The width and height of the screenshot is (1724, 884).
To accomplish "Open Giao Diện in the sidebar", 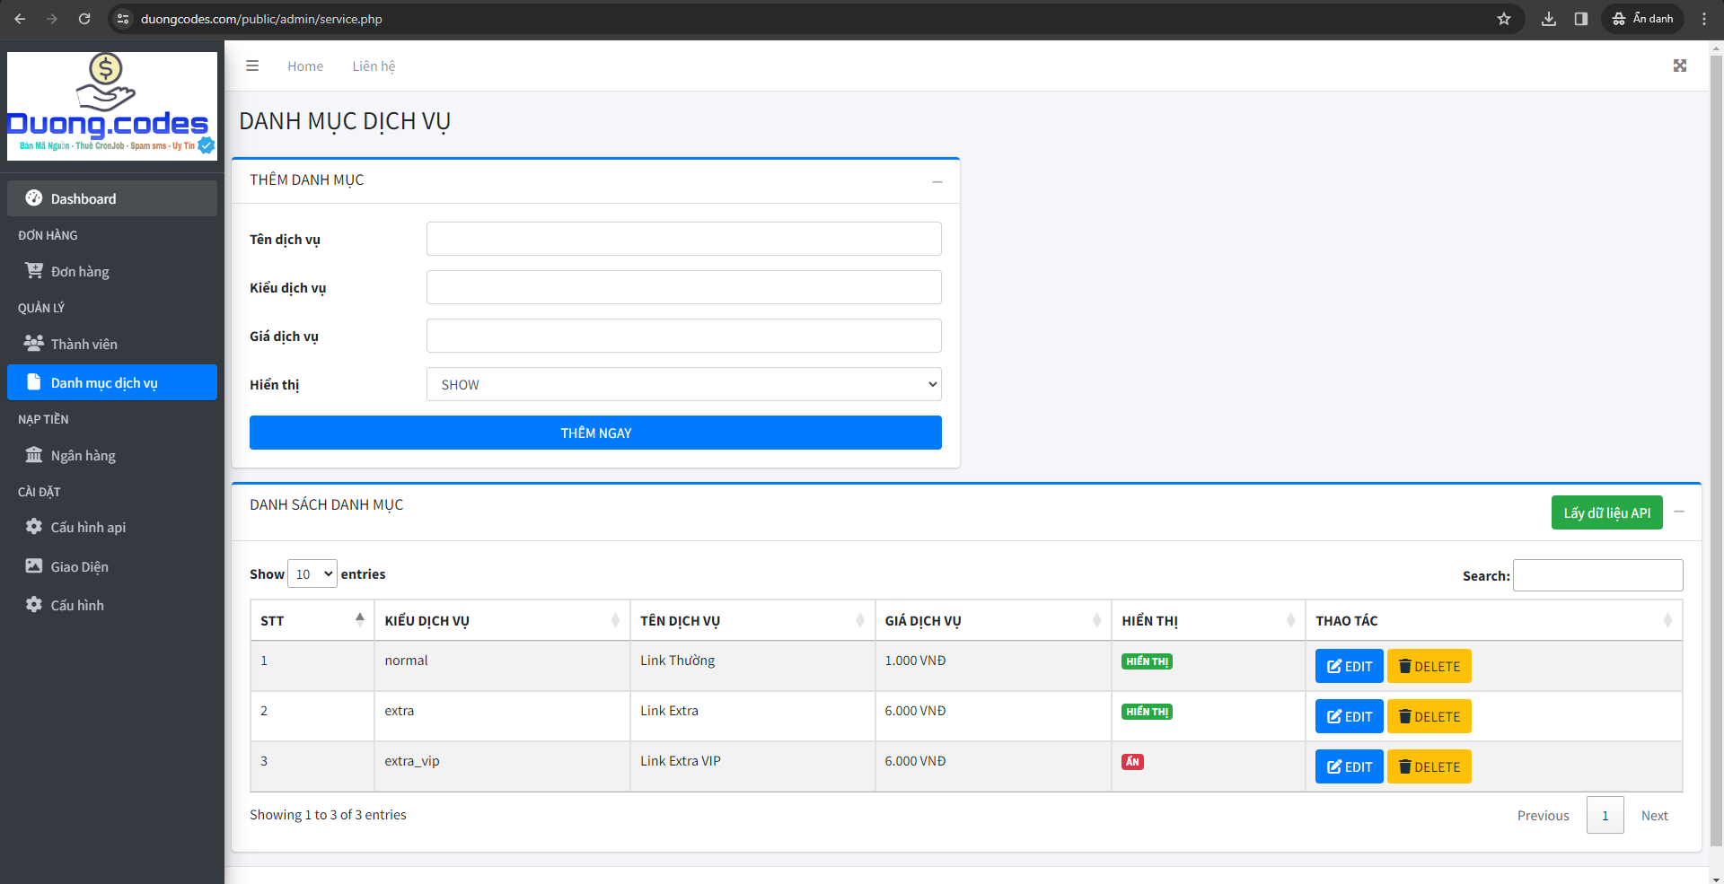I will pos(79,566).
